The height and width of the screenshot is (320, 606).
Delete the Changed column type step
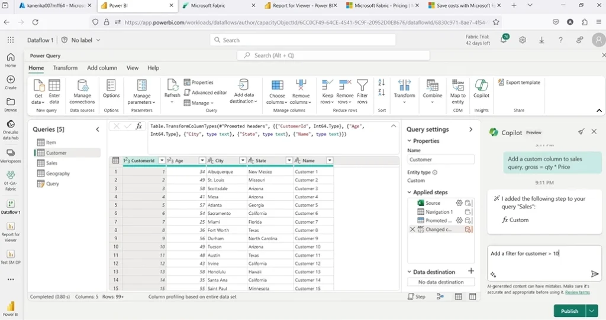[x=412, y=230]
